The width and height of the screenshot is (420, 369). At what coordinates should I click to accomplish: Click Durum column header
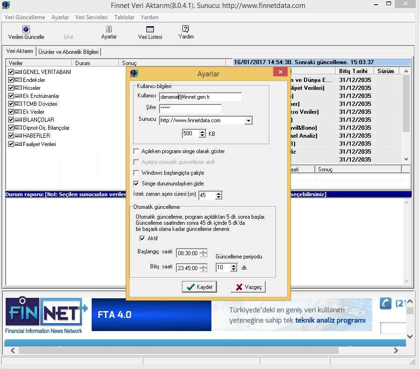pos(95,63)
